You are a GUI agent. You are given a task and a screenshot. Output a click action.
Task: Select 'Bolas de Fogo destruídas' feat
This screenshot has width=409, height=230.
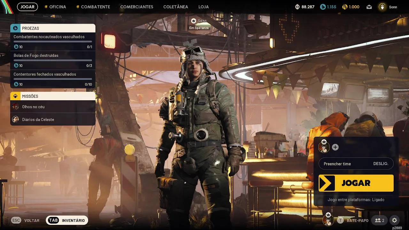click(53, 60)
